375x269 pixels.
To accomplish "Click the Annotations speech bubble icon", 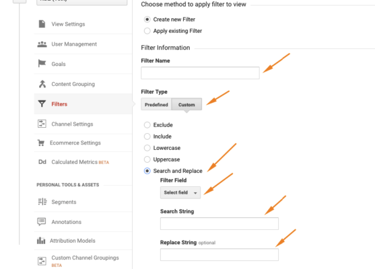I will point(42,222).
